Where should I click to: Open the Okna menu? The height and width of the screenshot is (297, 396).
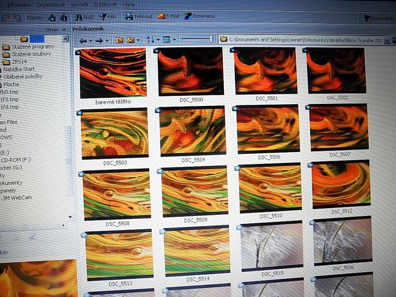point(128,4)
